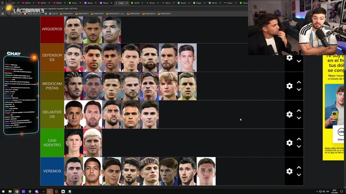This screenshot has width=346, height=194.
Task: Click the CASI ADENTRO green label
Action: click(x=52, y=143)
